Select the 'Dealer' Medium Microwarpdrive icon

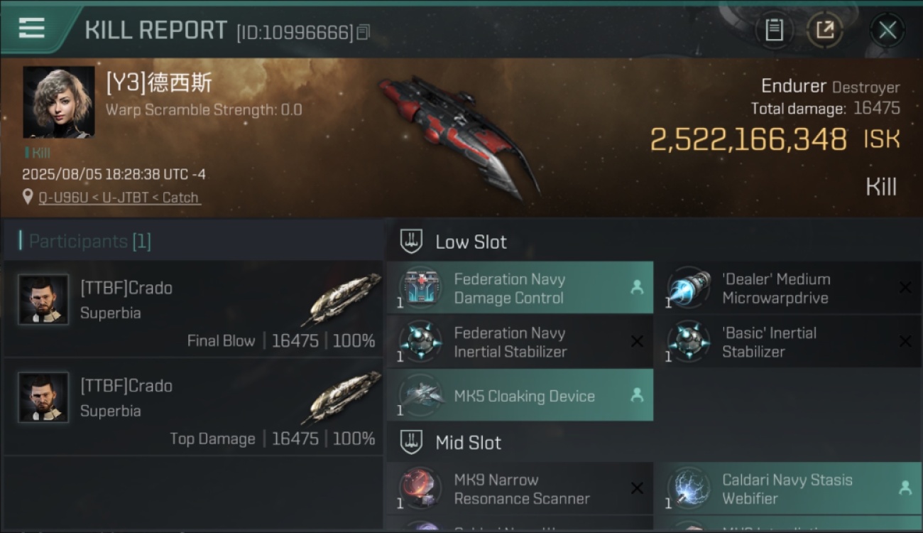688,288
